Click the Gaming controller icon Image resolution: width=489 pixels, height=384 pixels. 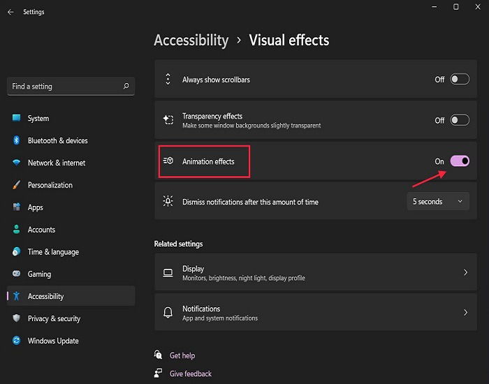[x=17, y=274]
